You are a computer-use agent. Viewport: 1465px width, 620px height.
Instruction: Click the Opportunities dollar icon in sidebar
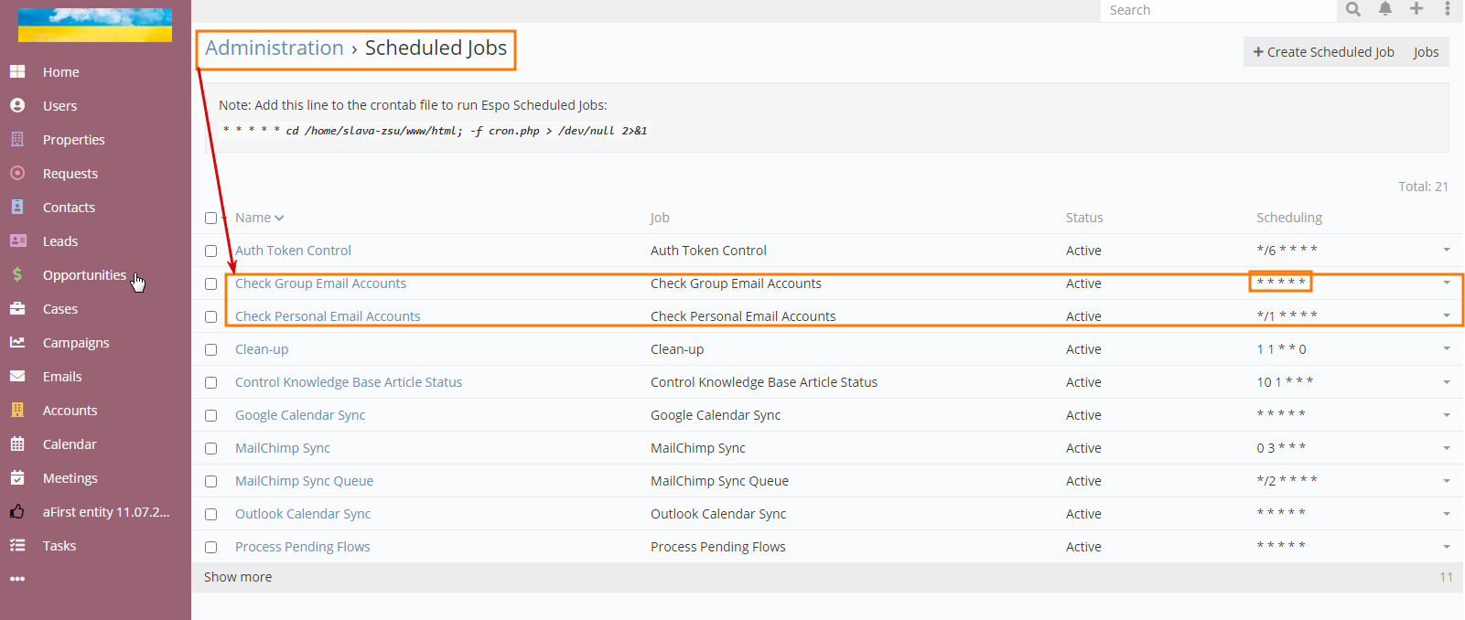[17, 274]
